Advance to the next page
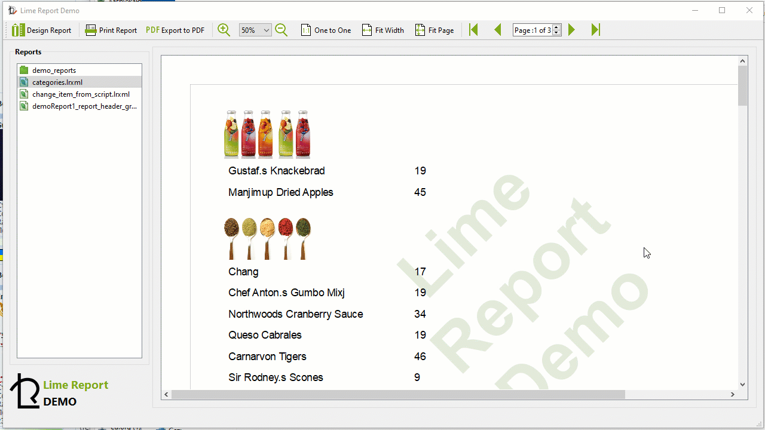 tap(571, 29)
